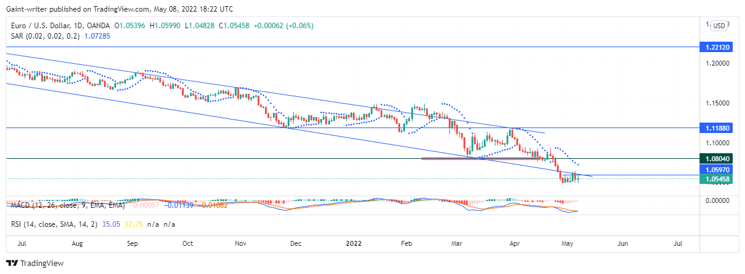Click the 1.11880 price level label
The height and width of the screenshot is (274, 745).
[x=716, y=128]
